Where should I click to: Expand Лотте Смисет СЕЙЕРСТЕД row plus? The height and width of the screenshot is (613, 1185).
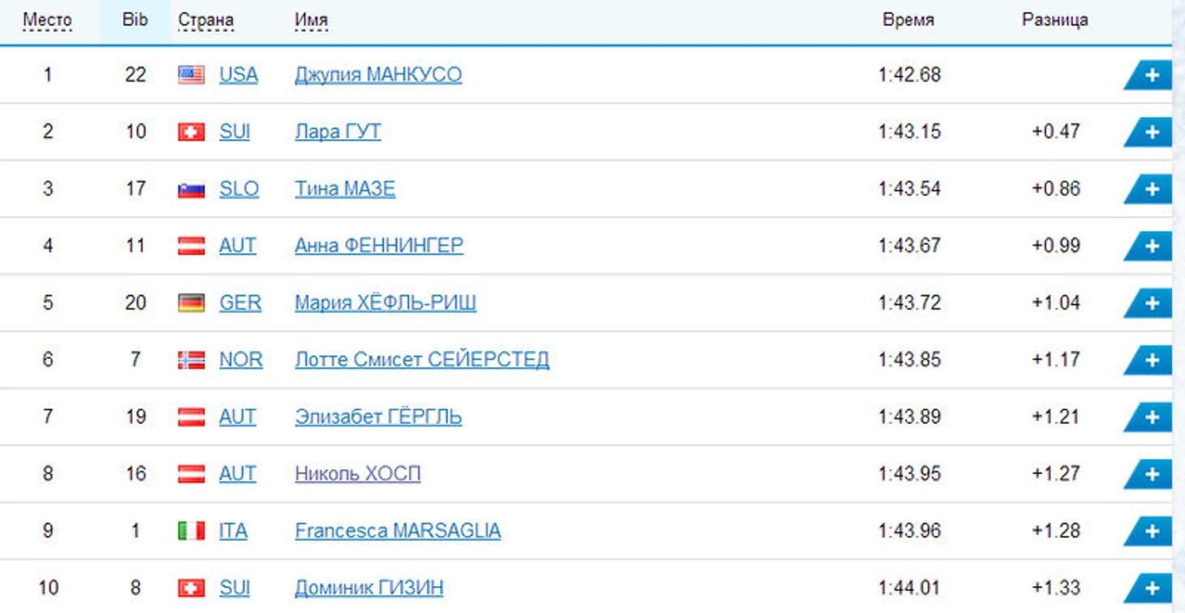pos(1151,360)
